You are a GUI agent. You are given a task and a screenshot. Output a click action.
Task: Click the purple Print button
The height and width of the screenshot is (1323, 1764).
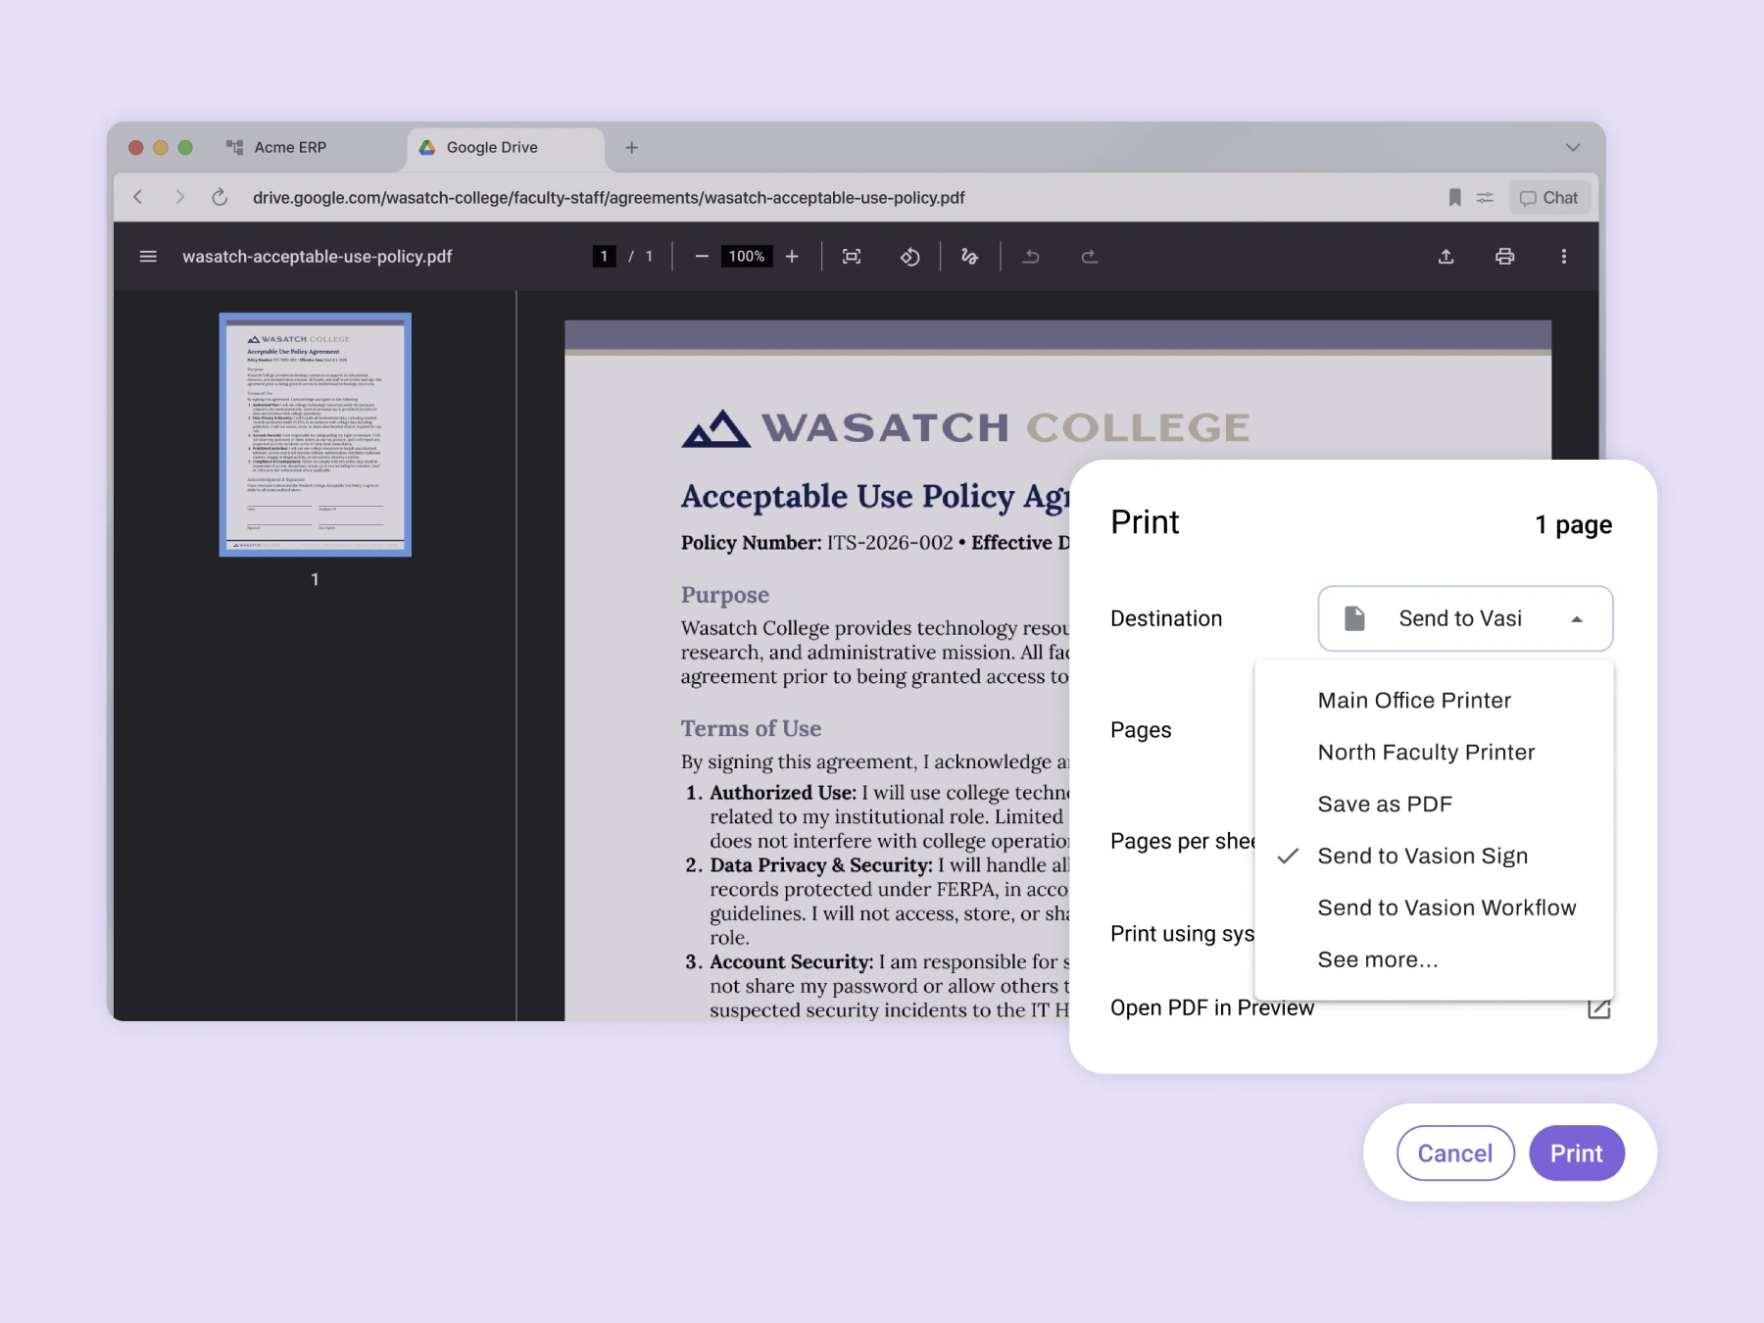click(1577, 1153)
